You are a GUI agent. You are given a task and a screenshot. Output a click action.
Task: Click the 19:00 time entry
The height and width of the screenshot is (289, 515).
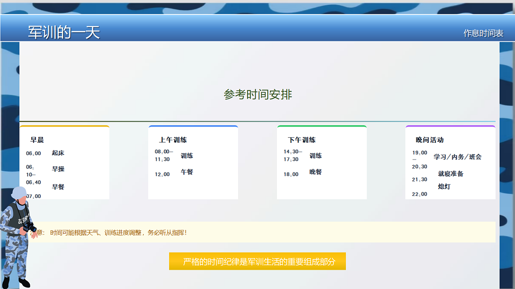(420, 153)
